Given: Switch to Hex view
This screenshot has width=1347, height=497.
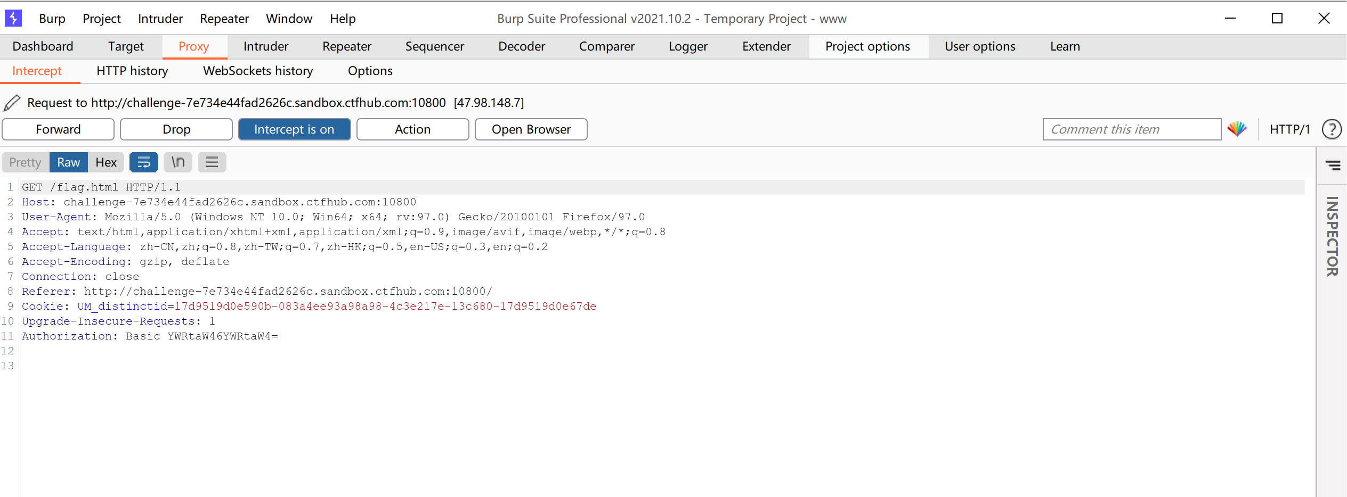Looking at the screenshot, I should 106,162.
